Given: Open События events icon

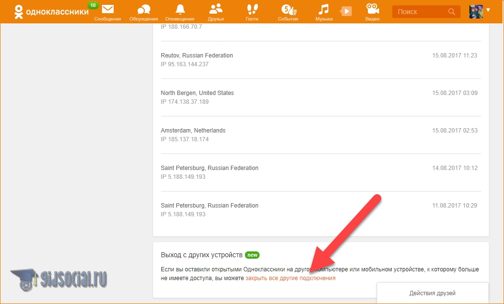Looking at the screenshot, I should (288, 9).
